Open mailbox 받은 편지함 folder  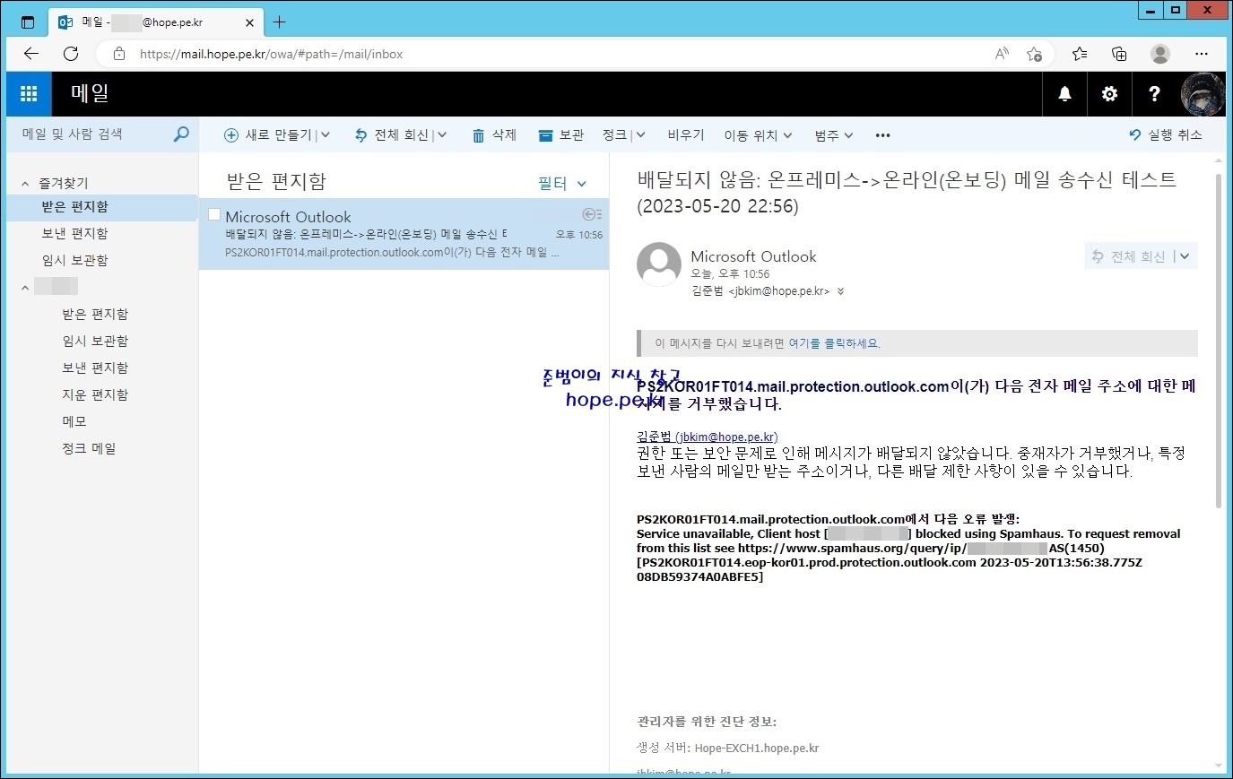(x=95, y=315)
